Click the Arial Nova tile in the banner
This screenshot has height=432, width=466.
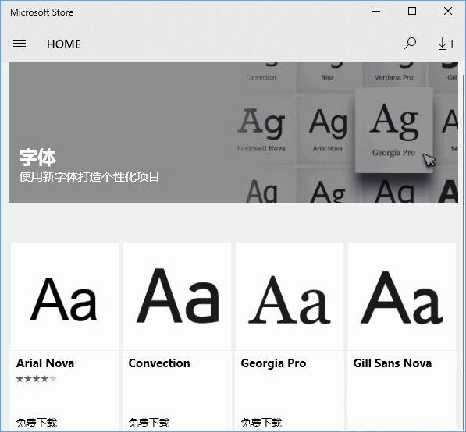click(x=327, y=130)
